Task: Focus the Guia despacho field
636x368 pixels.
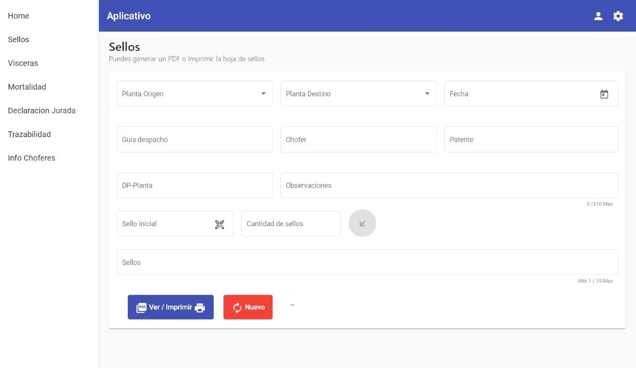Action: point(195,139)
